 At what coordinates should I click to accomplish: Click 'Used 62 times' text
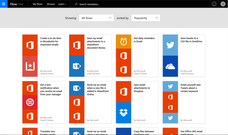coord(47,74)
